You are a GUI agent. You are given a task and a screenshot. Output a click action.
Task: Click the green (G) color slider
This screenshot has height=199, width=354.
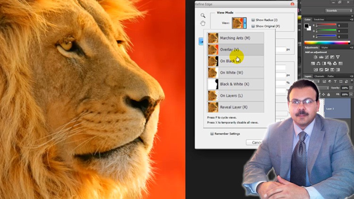point(326,30)
